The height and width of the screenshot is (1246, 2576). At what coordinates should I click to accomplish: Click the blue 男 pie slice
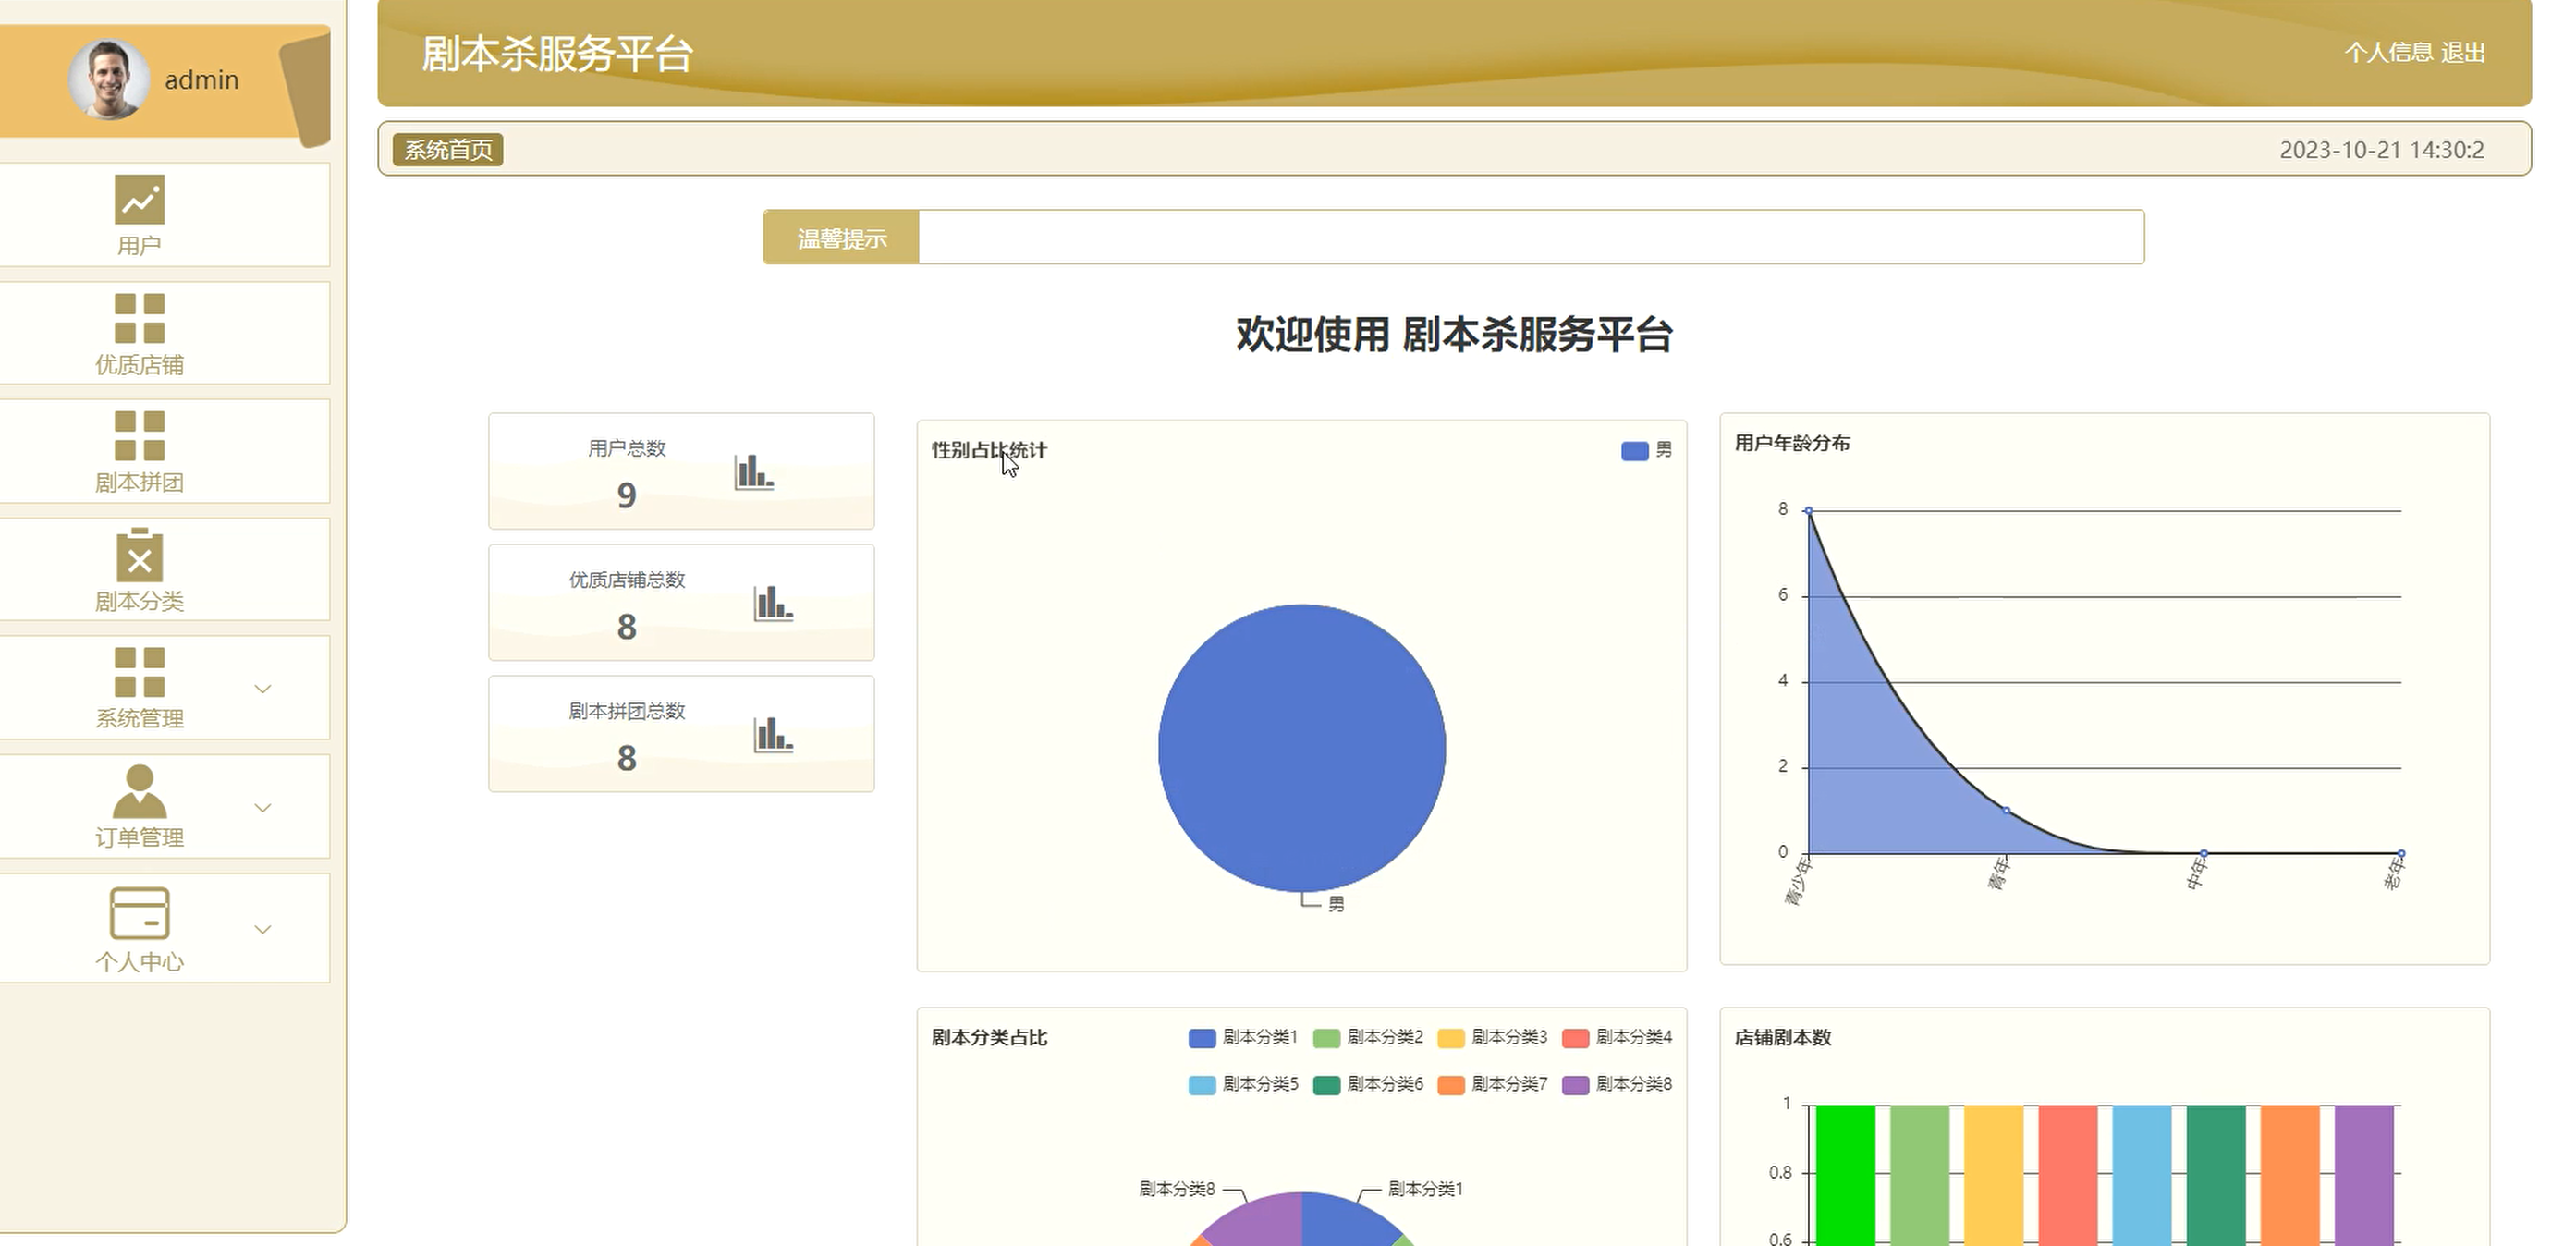[x=1302, y=748]
